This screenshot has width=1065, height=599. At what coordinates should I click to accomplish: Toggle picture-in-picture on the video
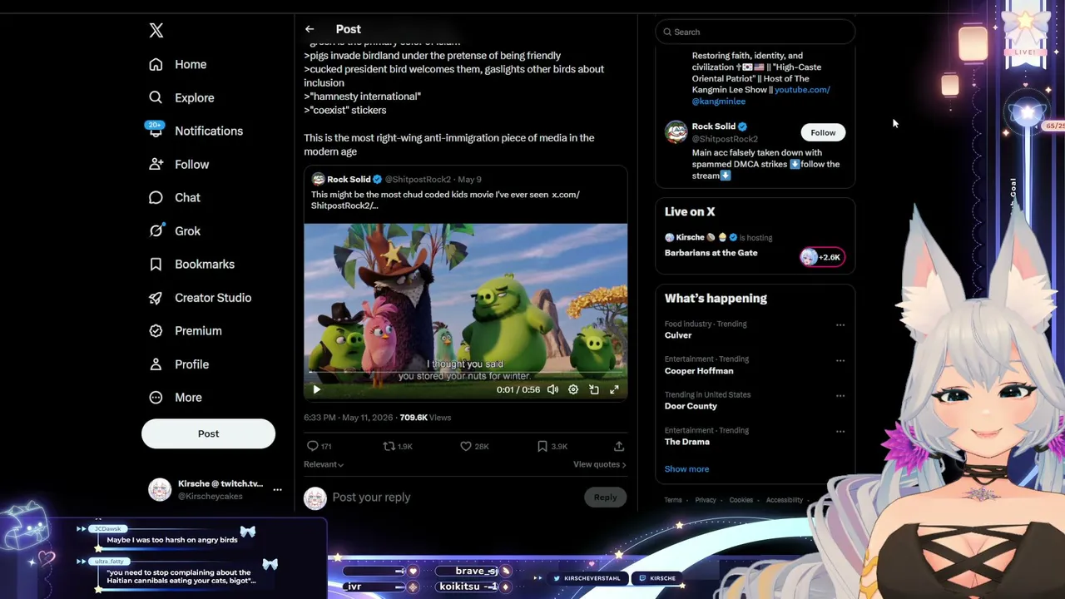[594, 389]
